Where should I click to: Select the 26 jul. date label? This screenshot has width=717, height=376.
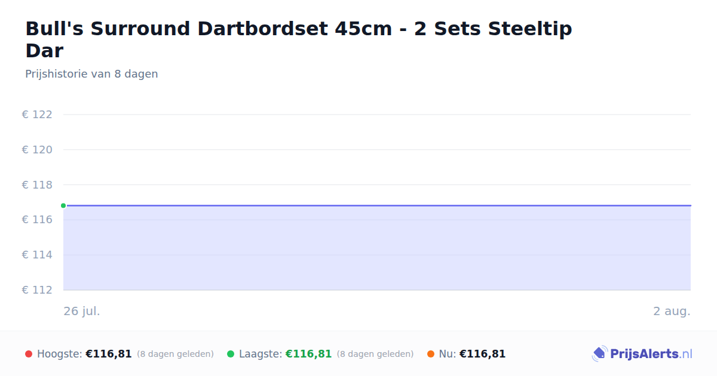[82, 311]
